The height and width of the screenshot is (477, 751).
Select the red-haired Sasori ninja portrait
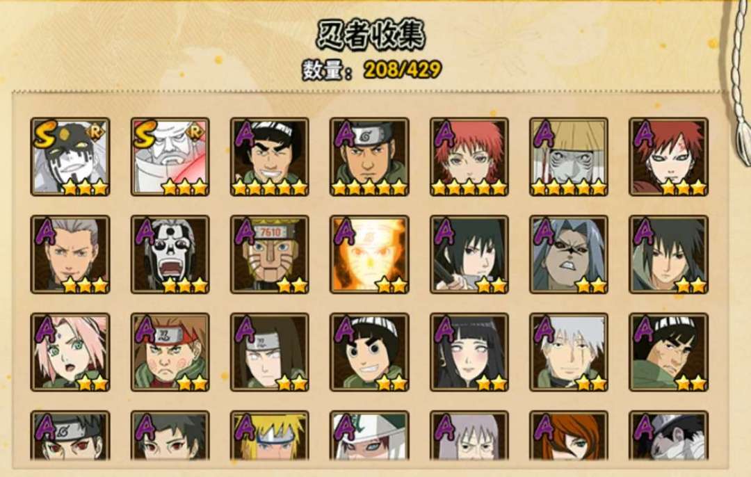(469, 156)
